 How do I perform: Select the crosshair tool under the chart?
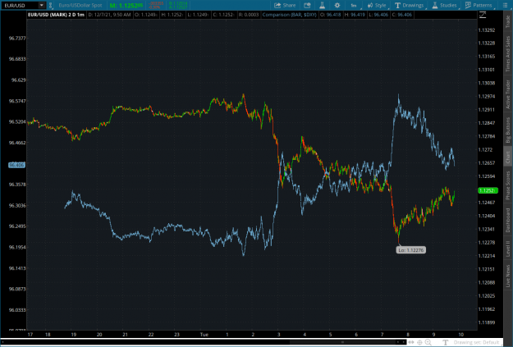pos(419,342)
